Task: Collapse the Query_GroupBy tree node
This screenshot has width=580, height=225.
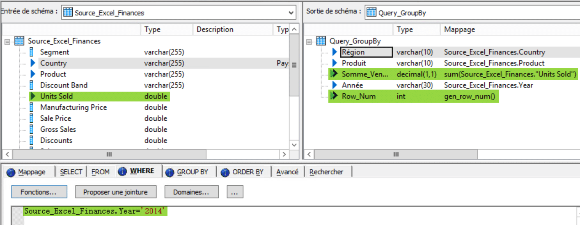Action: tap(309, 41)
